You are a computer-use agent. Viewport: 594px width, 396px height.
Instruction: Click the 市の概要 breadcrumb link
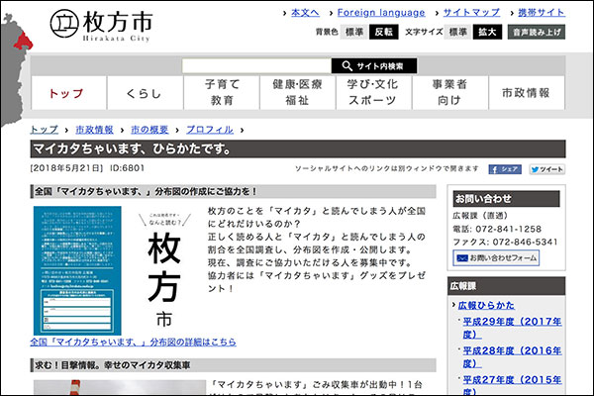[x=151, y=130]
